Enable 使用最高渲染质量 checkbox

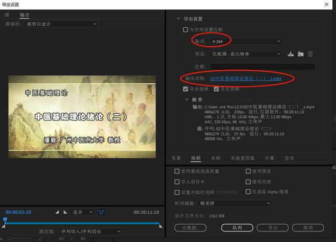click(177, 171)
